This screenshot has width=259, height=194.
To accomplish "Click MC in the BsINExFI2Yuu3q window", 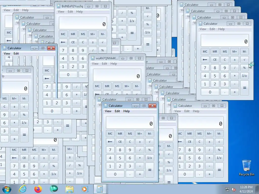I will tap(63, 34).
